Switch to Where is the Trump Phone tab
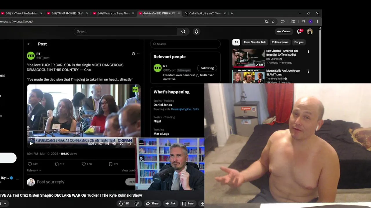 (x=113, y=13)
